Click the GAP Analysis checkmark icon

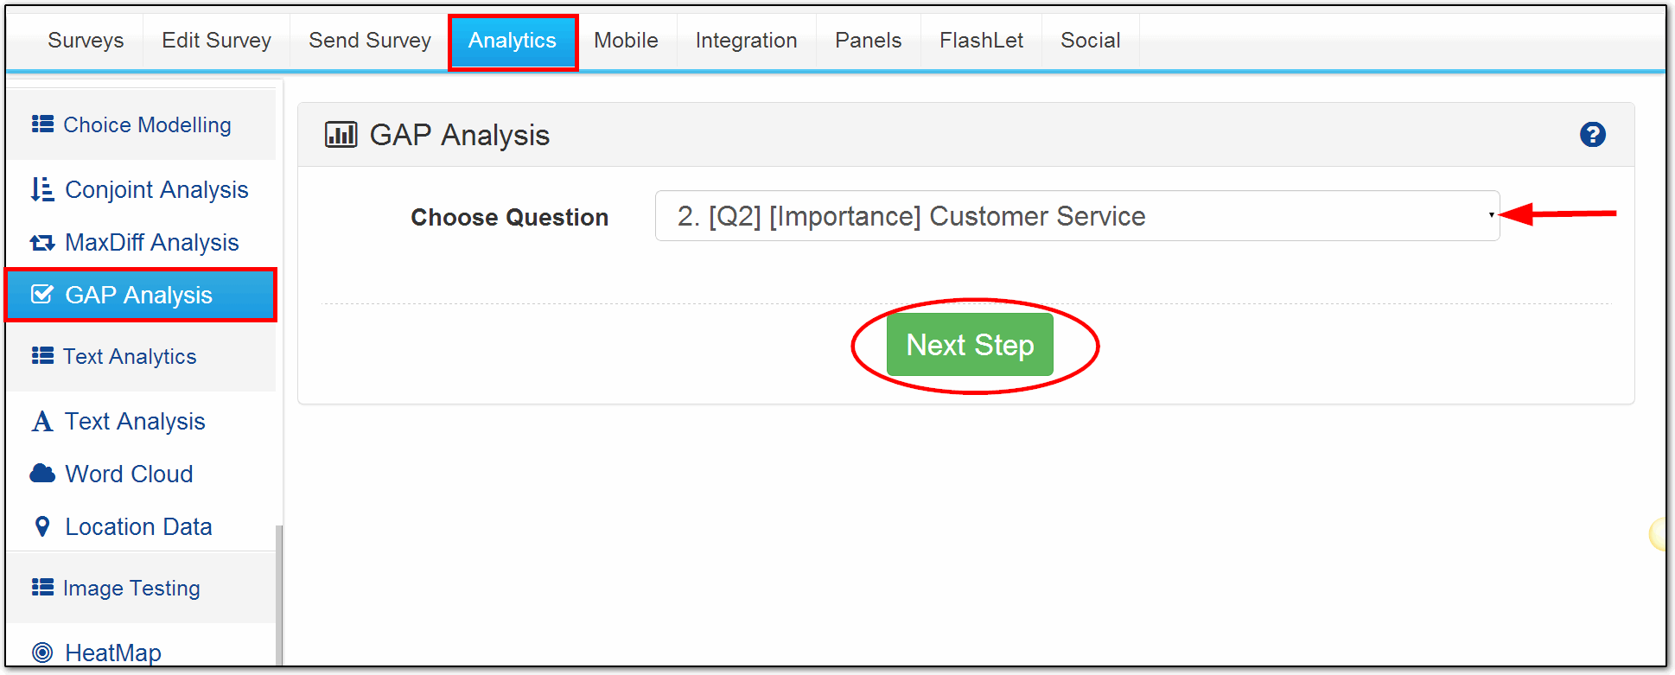(41, 295)
